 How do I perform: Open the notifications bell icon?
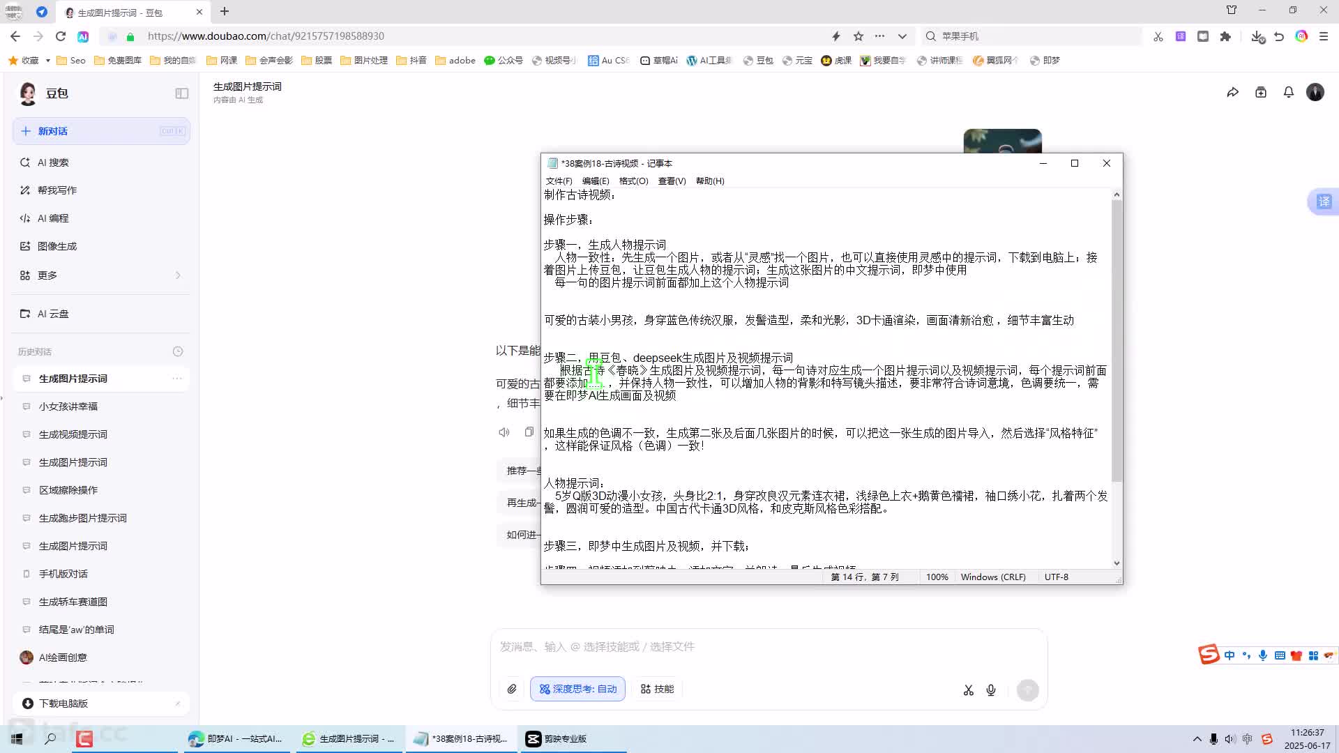(1288, 92)
